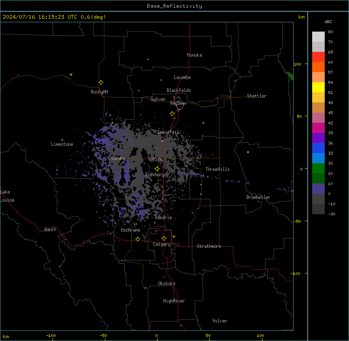The height and width of the screenshot is (341, 349).
Task: Select the yellow v marker northwest of RockyMH
Action: tap(71, 75)
